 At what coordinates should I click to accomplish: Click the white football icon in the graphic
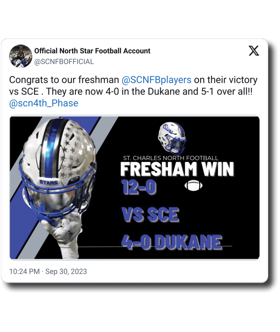(194, 185)
